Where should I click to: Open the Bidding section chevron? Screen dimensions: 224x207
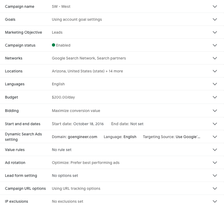coord(215,111)
